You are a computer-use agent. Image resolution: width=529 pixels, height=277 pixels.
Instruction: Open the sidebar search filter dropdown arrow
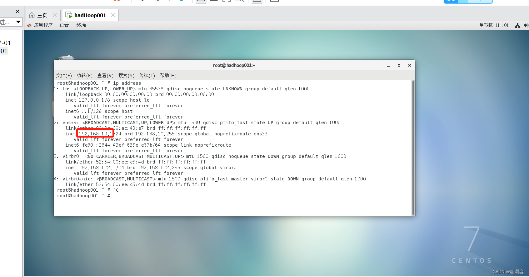(x=18, y=22)
